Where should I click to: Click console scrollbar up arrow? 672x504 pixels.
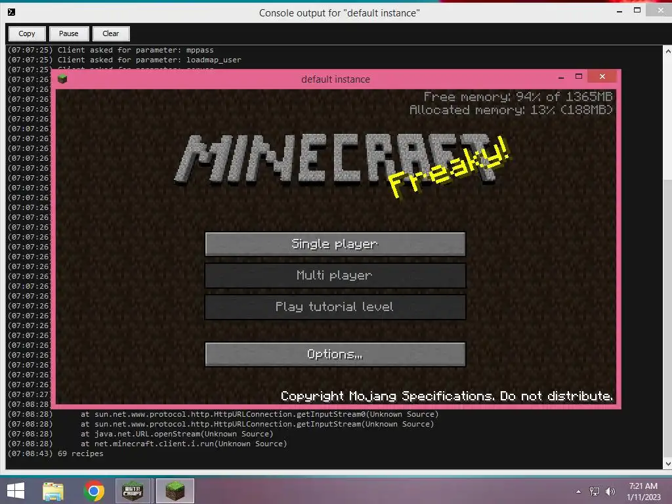point(667,51)
